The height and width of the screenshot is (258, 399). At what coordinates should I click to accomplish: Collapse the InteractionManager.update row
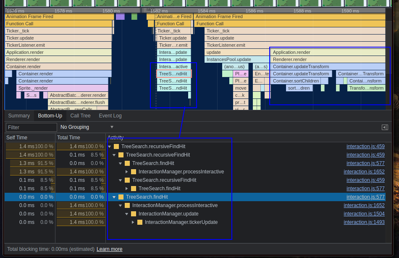[x=127, y=214]
